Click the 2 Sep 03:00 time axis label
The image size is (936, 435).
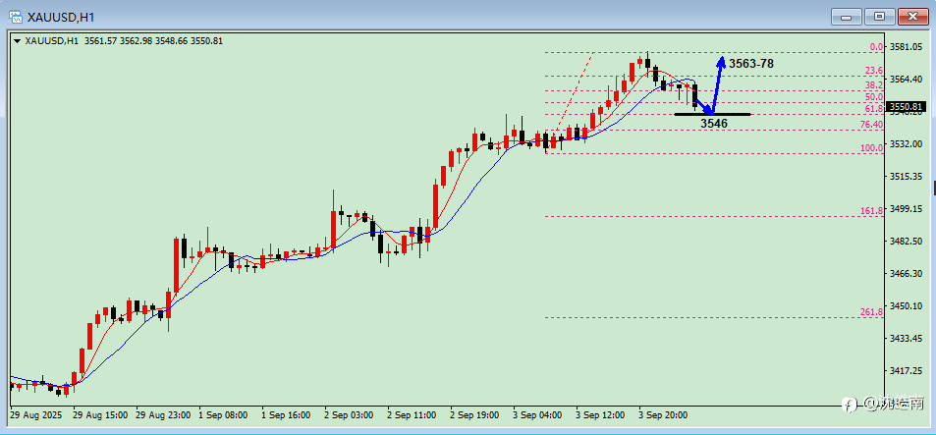click(x=350, y=414)
